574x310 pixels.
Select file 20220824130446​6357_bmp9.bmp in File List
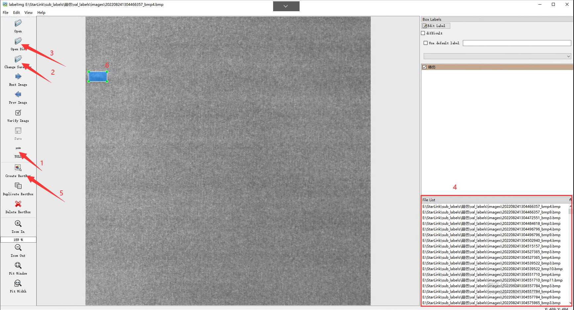click(491, 212)
